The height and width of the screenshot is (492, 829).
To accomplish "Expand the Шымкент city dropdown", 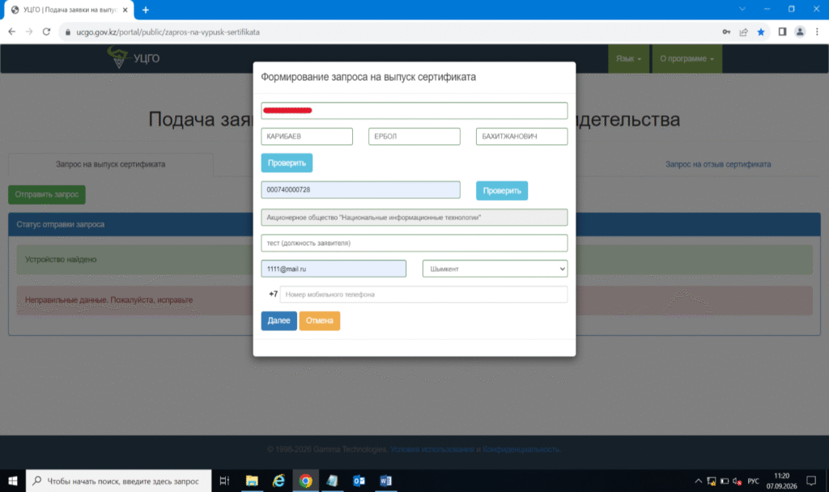I will [495, 269].
